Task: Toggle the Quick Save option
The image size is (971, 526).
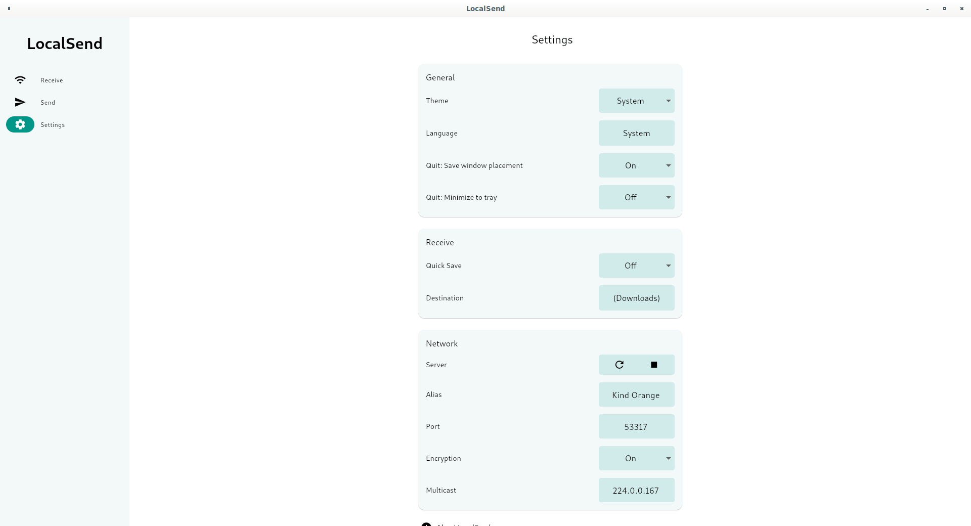Action: (x=636, y=266)
